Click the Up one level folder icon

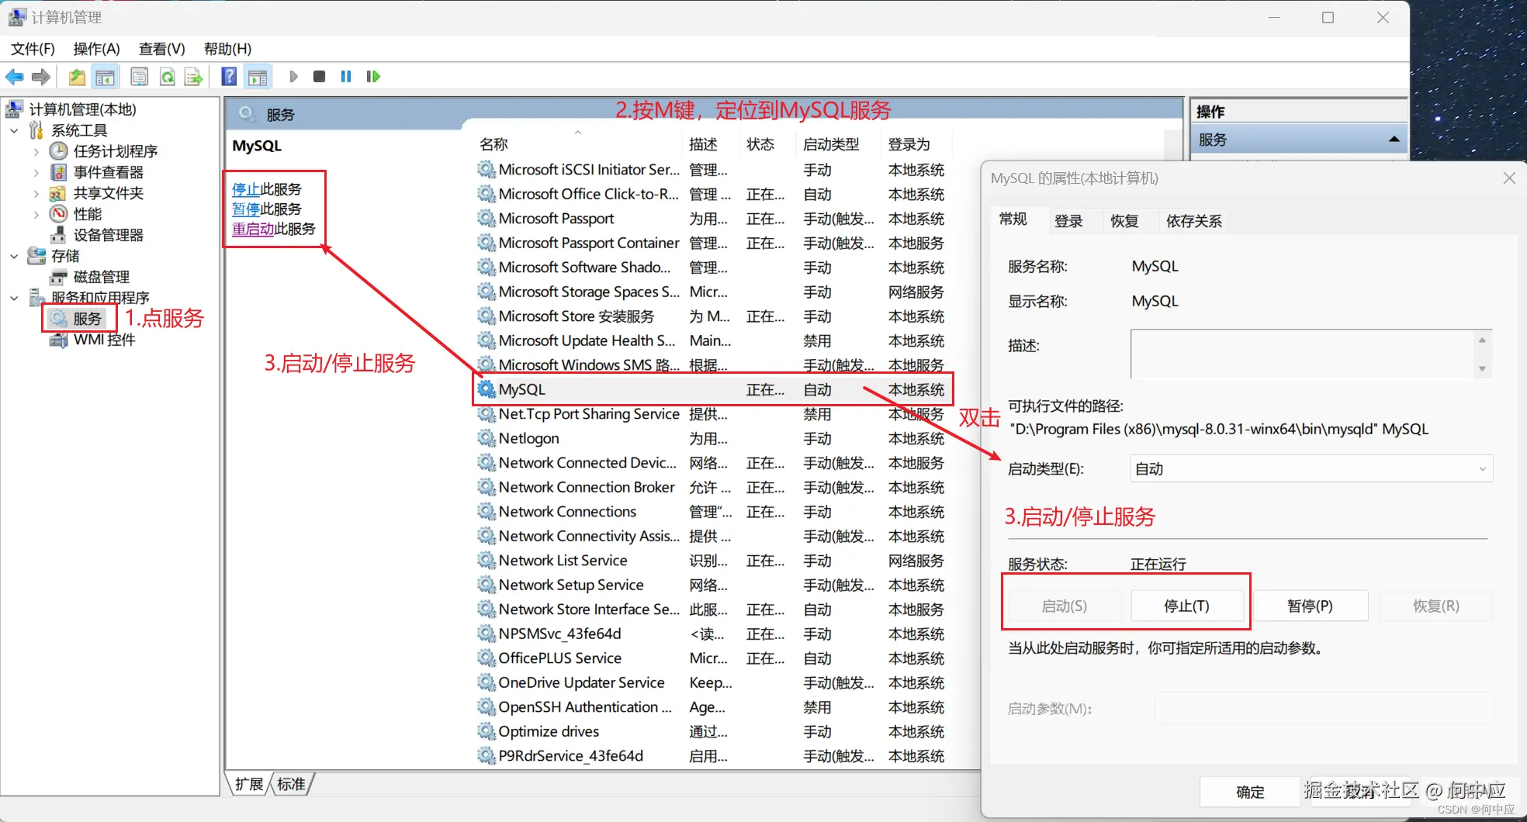click(77, 77)
